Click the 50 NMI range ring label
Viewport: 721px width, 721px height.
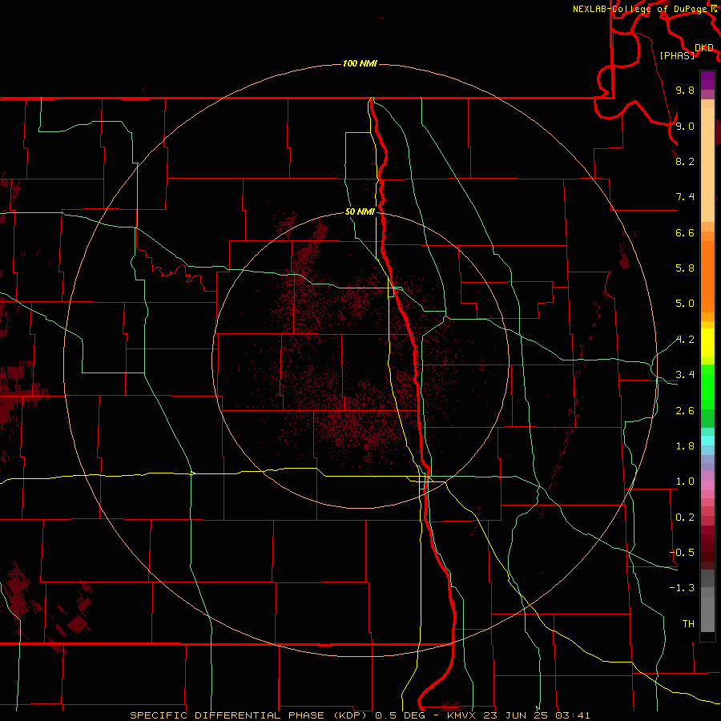point(360,211)
